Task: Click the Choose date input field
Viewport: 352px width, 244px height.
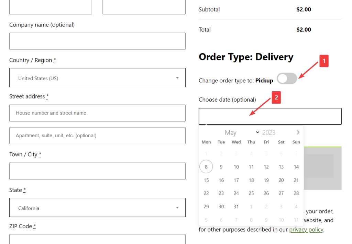Action: click(x=270, y=116)
